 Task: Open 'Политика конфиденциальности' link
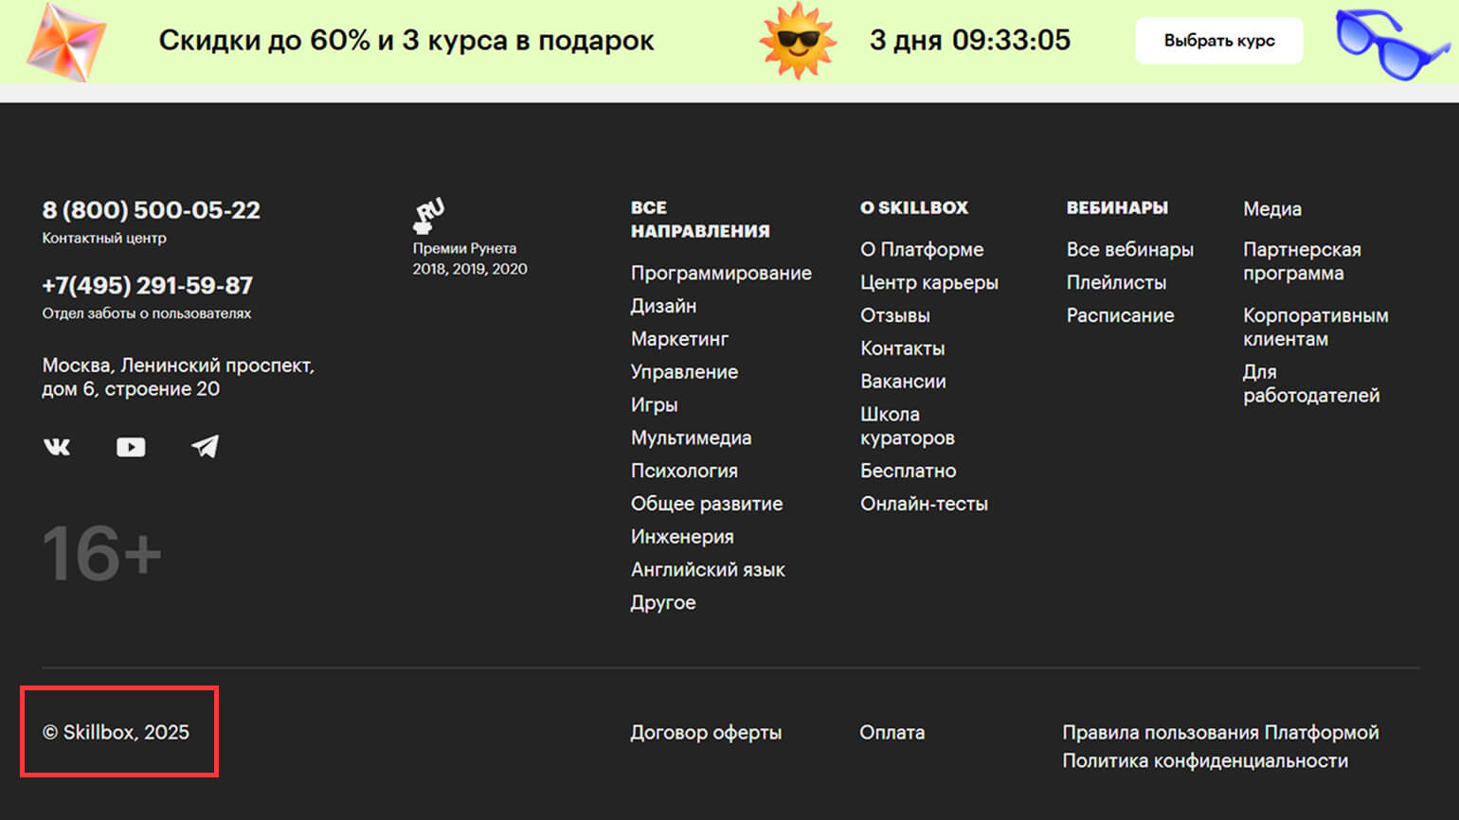pos(1205,761)
